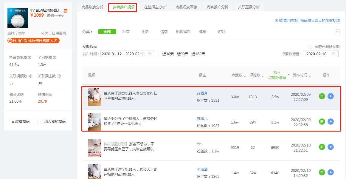This screenshot has width=346, height=179.
Task: Click the help icon beside 抖音浏览量
Action: click(30, 58)
